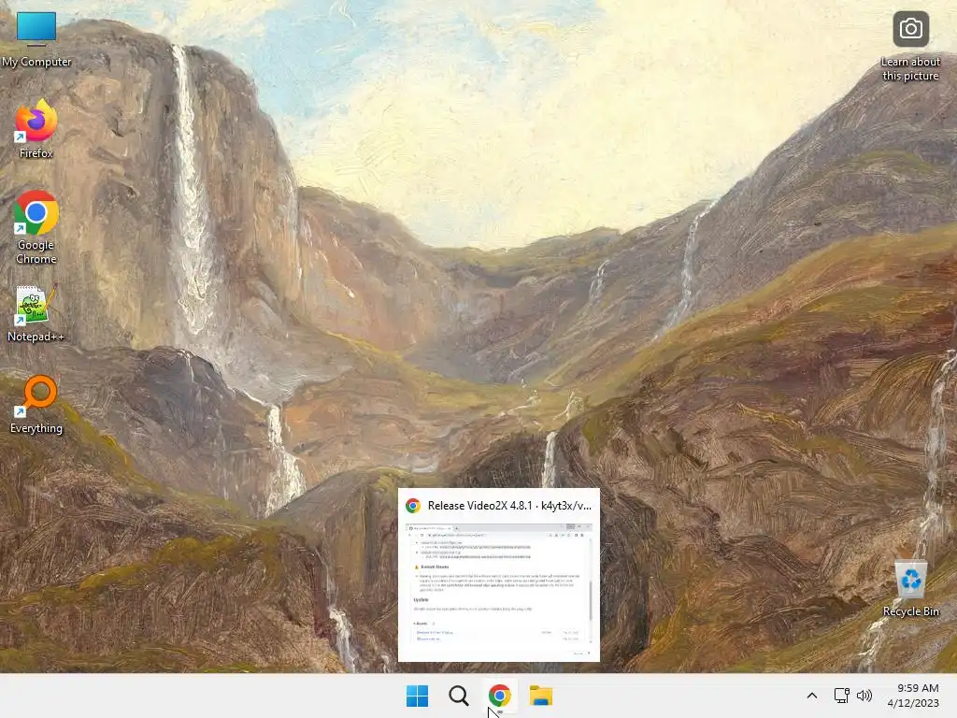Open the volume tray icon
Screen dimensions: 957x718
tap(864, 696)
